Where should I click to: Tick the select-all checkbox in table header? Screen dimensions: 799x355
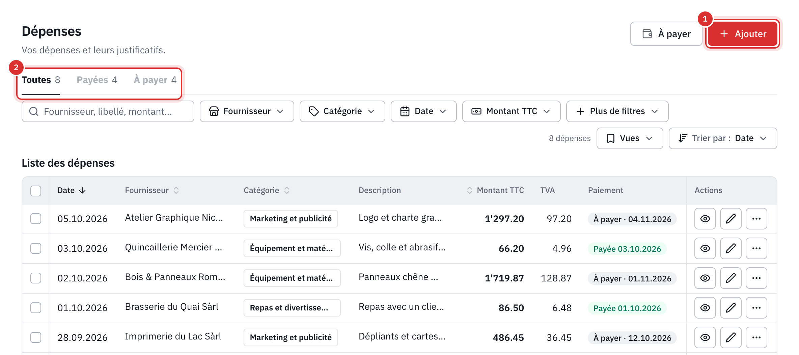[x=36, y=191]
